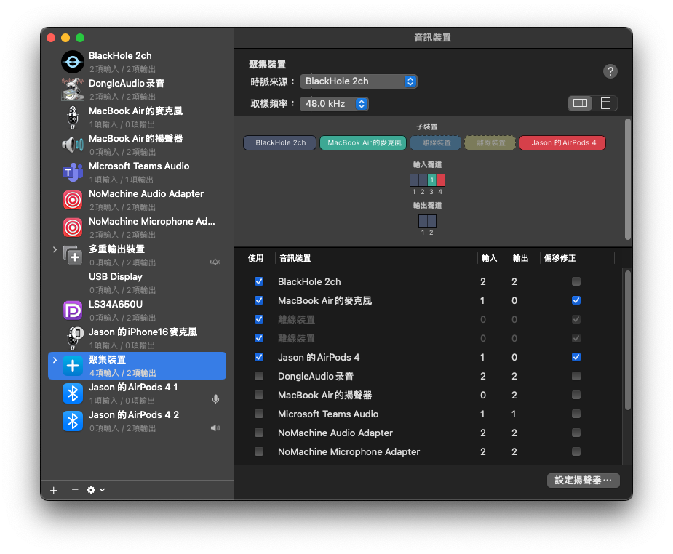Click the speaker indicator next to AirPods 4 2

click(x=215, y=427)
